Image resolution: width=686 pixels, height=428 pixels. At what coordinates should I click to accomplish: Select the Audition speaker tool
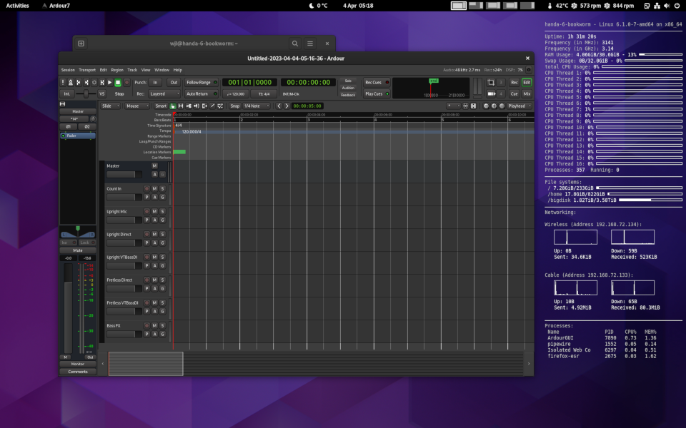point(197,106)
